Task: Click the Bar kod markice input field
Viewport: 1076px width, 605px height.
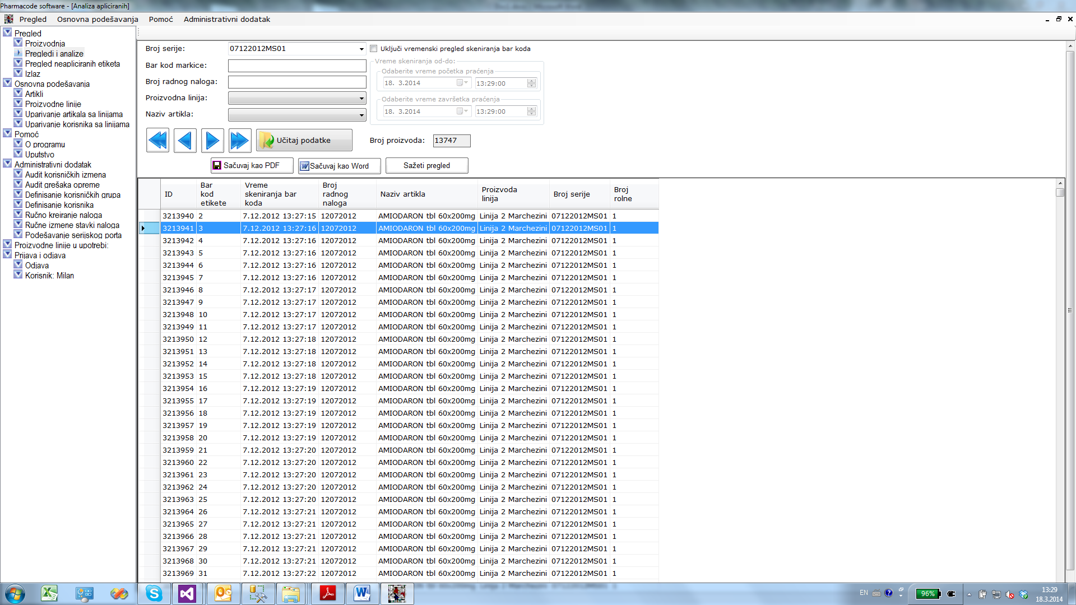Action: tap(297, 66)
